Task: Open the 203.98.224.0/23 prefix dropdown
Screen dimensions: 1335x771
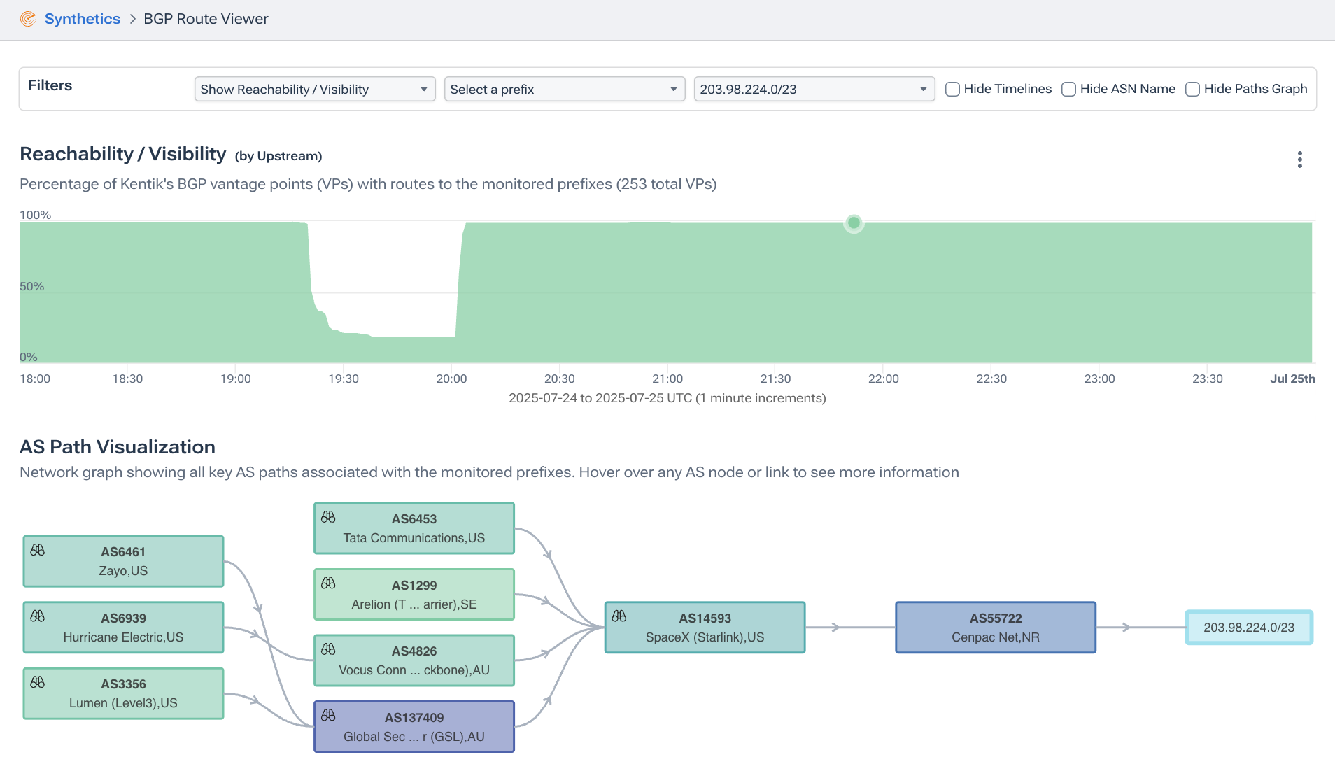Action: 814,89
